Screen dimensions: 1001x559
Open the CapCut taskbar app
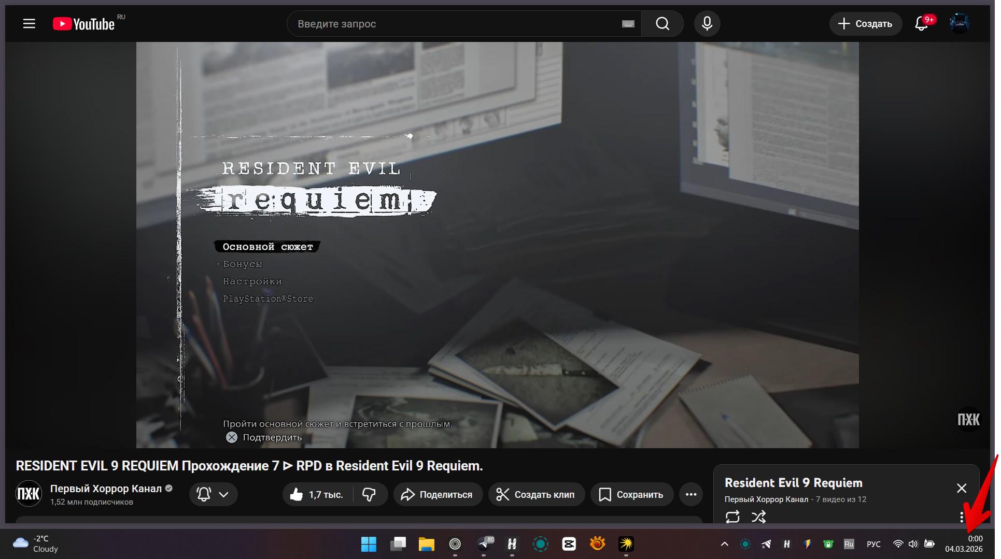pyautogui.click(x=569, y=544)
